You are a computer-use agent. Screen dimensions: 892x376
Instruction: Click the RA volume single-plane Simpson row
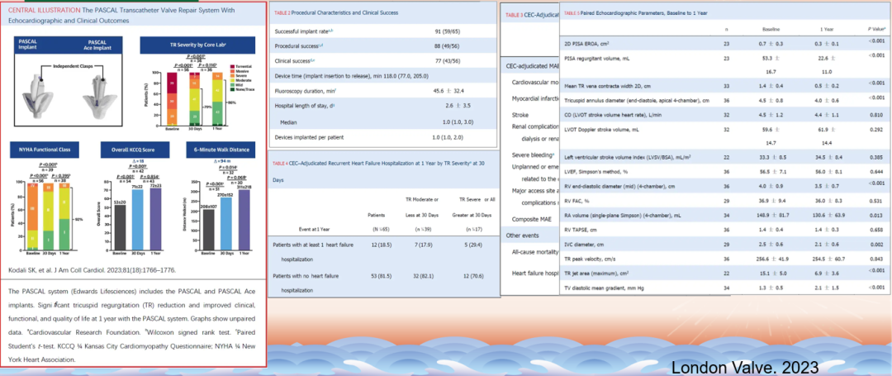click(x=724, y=216)
